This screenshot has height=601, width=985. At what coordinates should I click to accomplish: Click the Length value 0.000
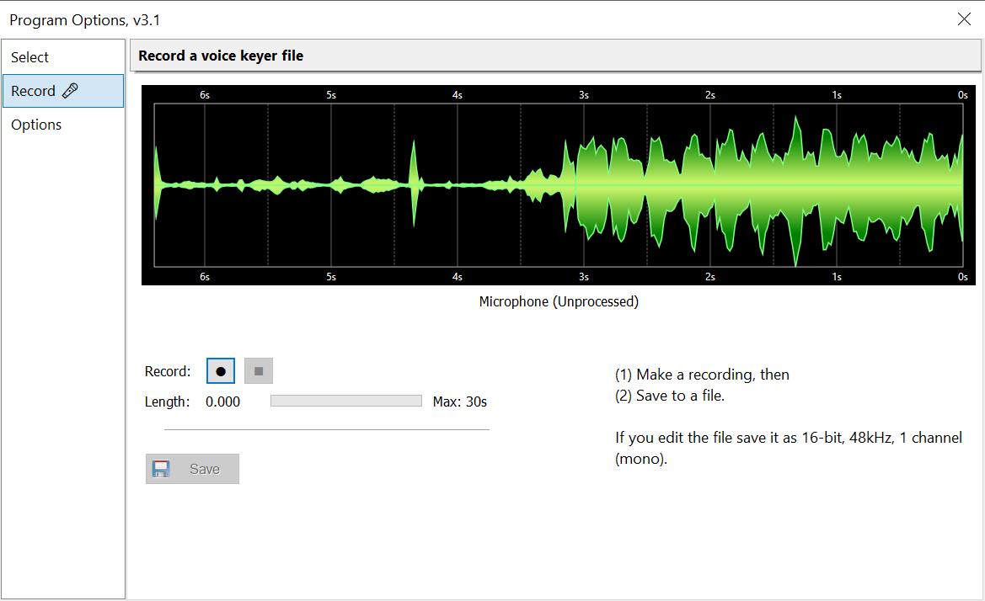coord(222,402)
